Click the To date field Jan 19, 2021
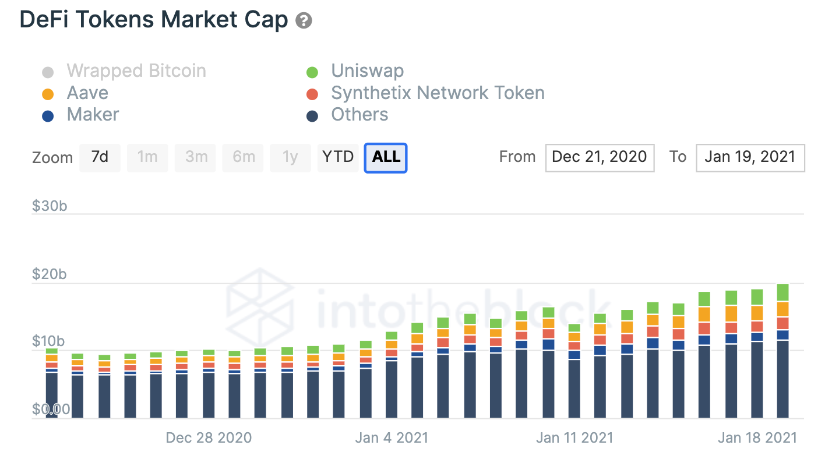The width and height of the screenshot is (839, 452). pyautogui.click(x=750, y=158)
